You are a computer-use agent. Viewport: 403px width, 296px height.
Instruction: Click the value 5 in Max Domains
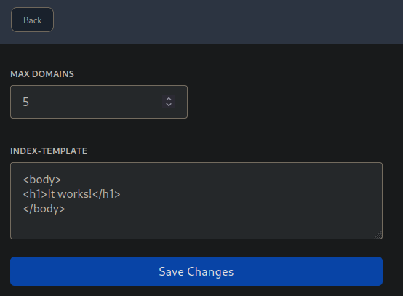[x=25, y=102]
